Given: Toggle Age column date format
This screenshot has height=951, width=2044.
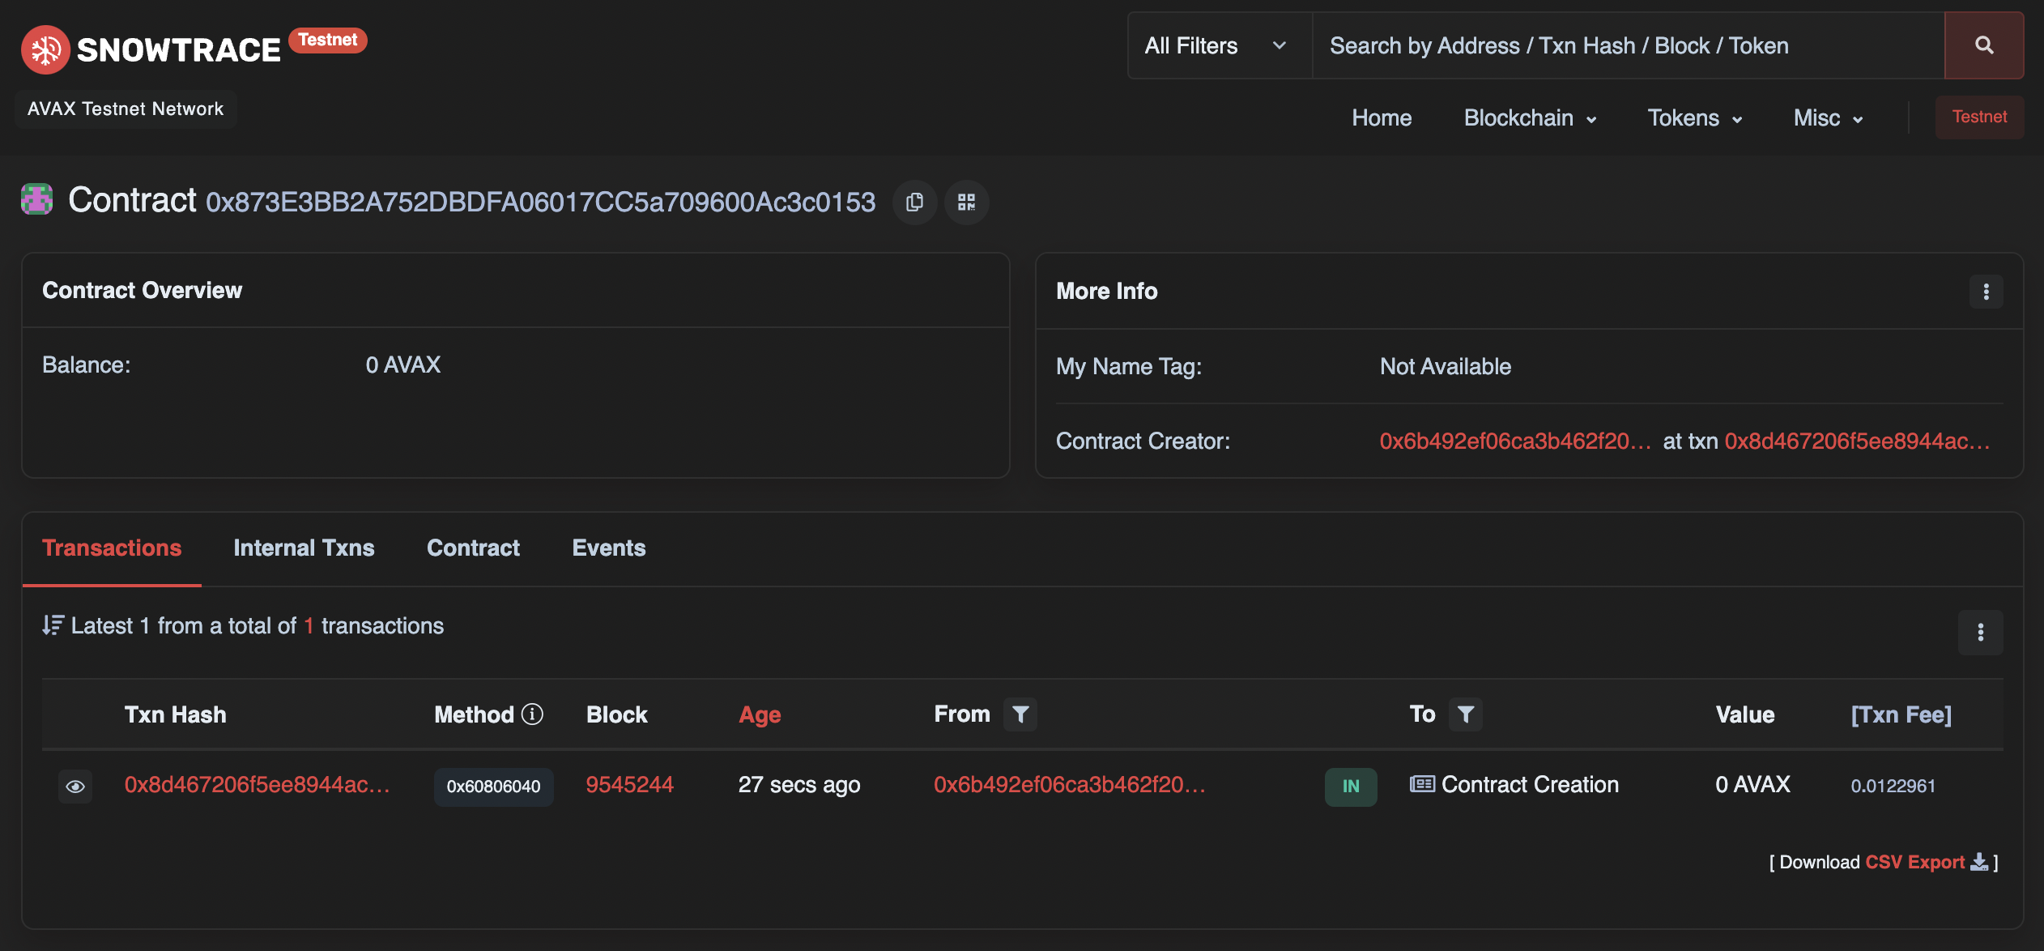Looking at the screenshot, I should pos(759,714).
